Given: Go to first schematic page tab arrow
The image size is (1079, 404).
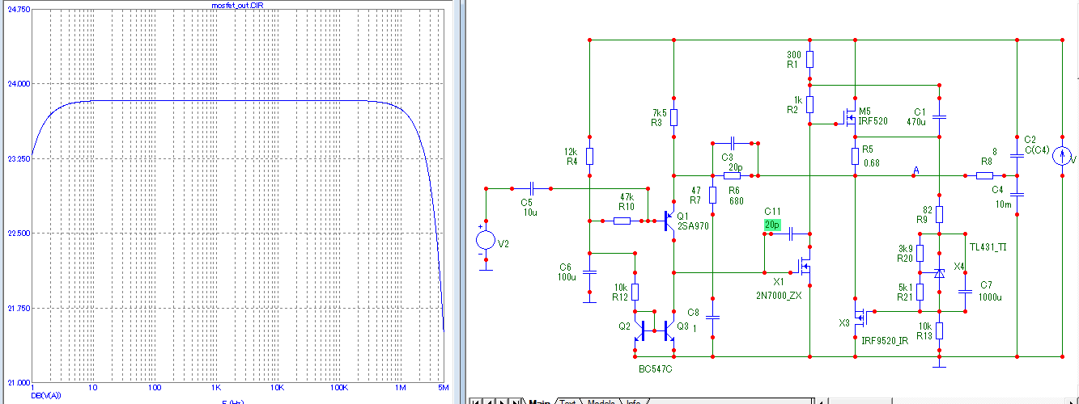Looking at the screenshot, I should [x=476, y=401].
